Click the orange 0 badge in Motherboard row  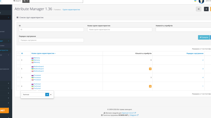tap(150, 69)
